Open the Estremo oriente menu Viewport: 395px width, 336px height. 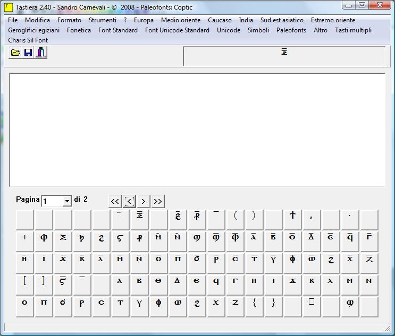pyautogui.click(x=333, y=20)
